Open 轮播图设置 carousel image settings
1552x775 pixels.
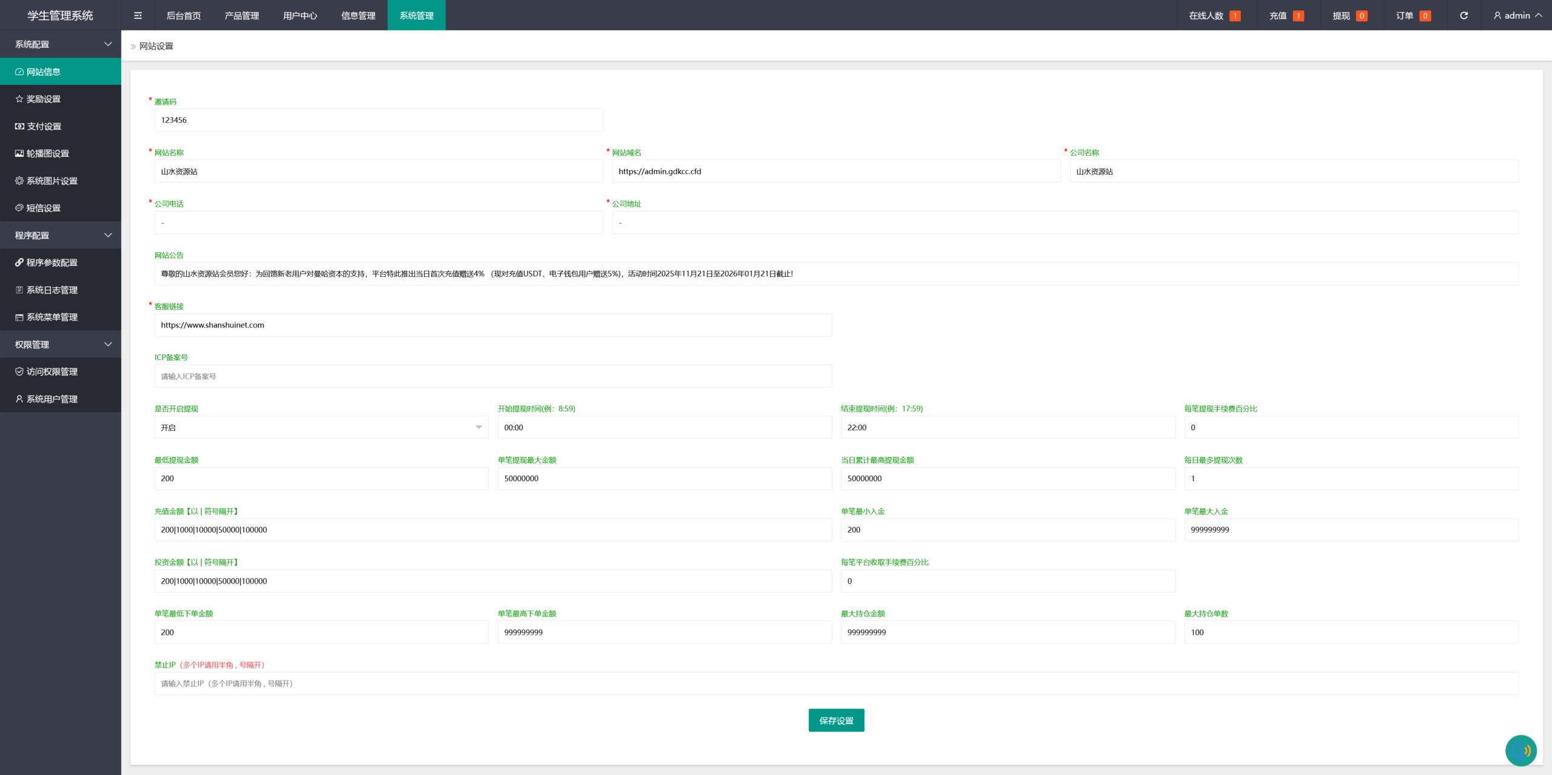47,153
